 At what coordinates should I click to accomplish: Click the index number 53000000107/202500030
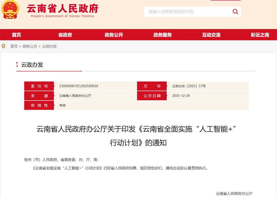click(78, 86)
